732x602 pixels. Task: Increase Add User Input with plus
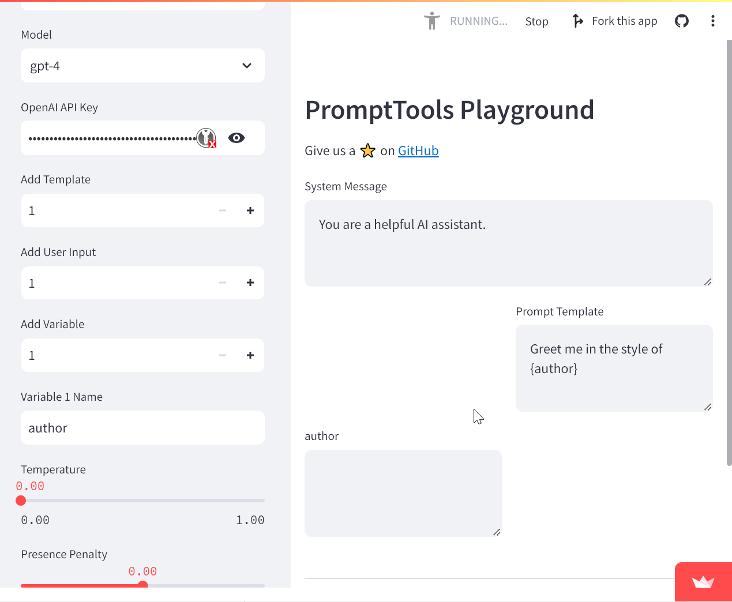point(250,283)
